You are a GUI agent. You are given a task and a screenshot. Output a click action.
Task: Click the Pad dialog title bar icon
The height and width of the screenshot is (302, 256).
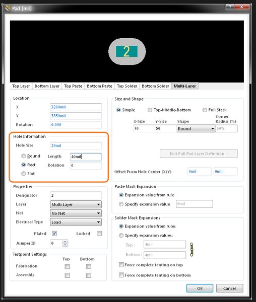[8, 8]
